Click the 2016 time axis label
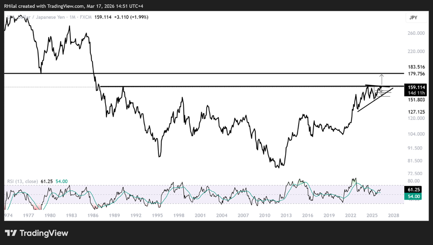 [307, 215]
